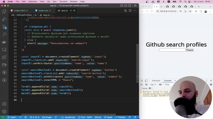Open the Remote Explorer view
Viewport: 213px width, 119px height.
(4, 50)
